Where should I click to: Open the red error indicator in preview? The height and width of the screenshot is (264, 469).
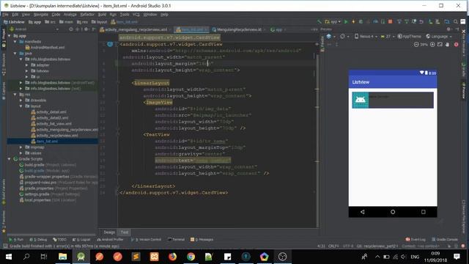456,44
